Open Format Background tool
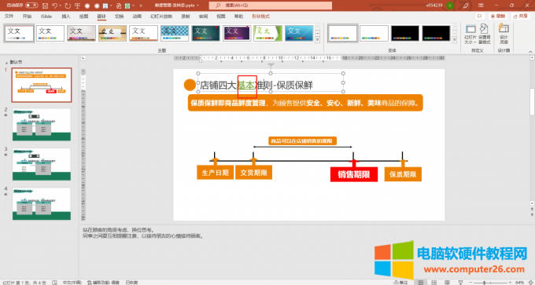The width and height of the screenshot is (535, 285). tap(484, 35)
